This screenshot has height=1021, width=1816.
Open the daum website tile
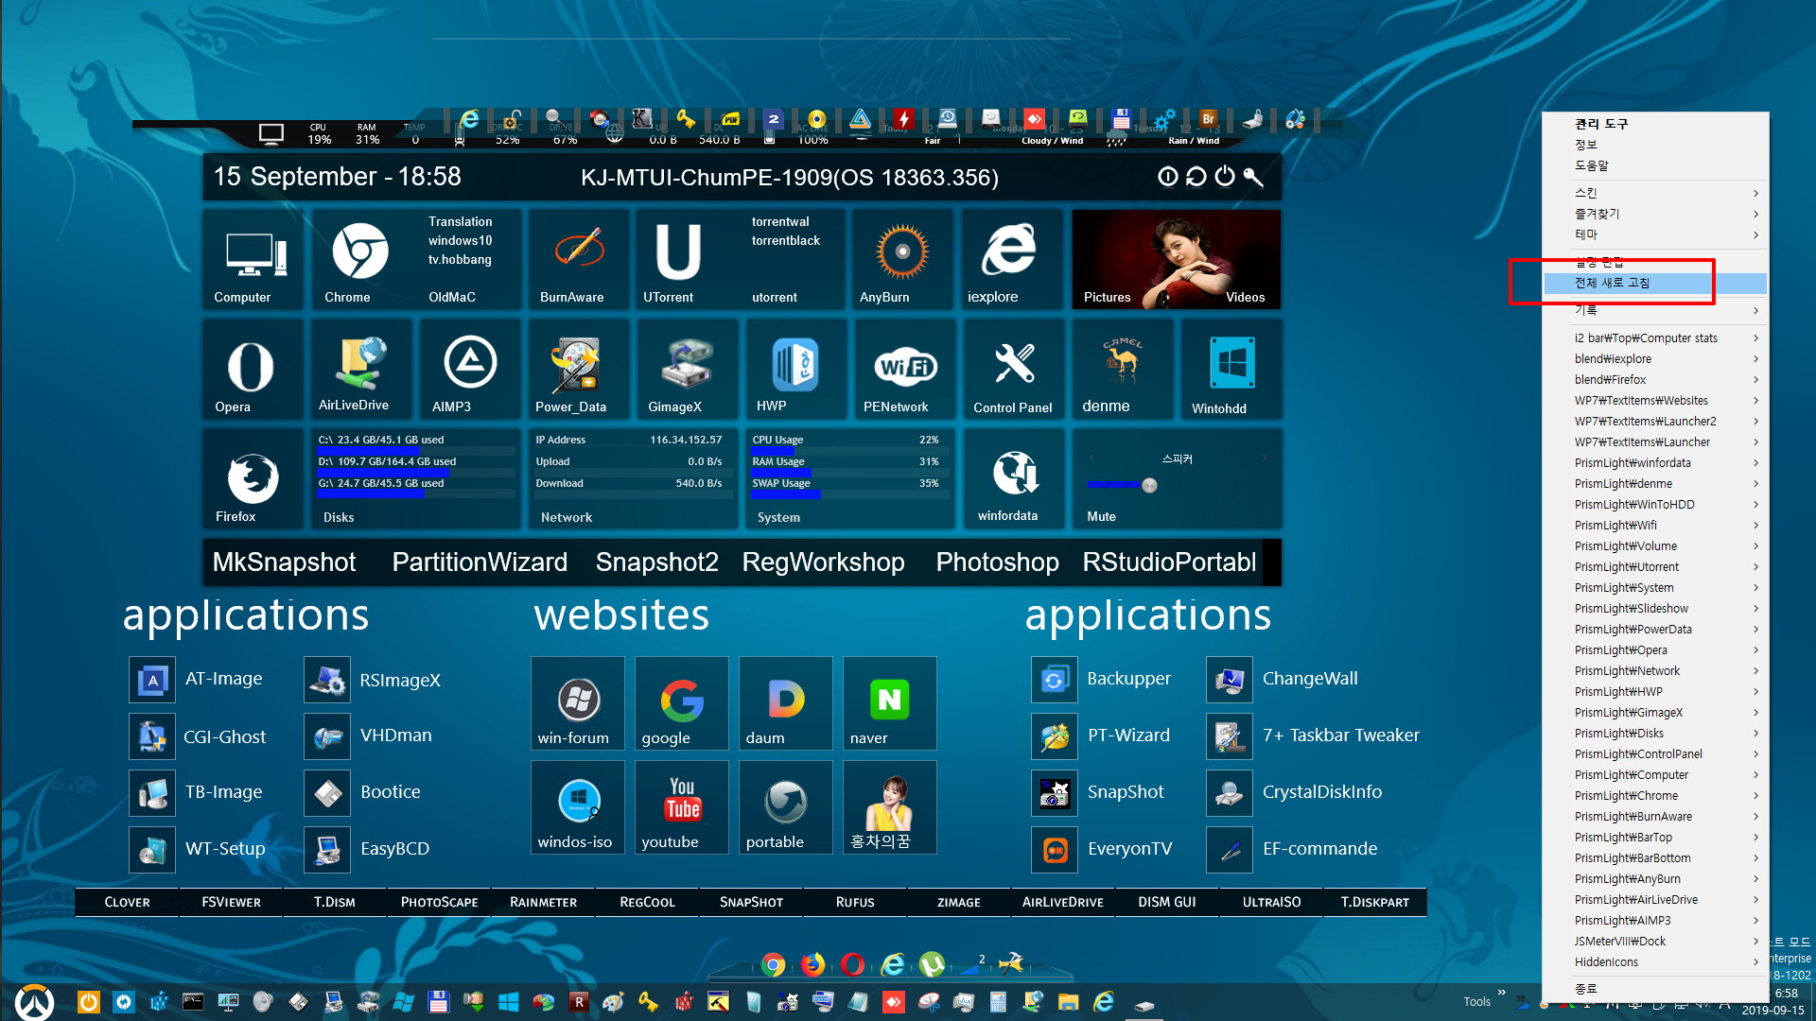pyautogui.click(x=785, y=703)
